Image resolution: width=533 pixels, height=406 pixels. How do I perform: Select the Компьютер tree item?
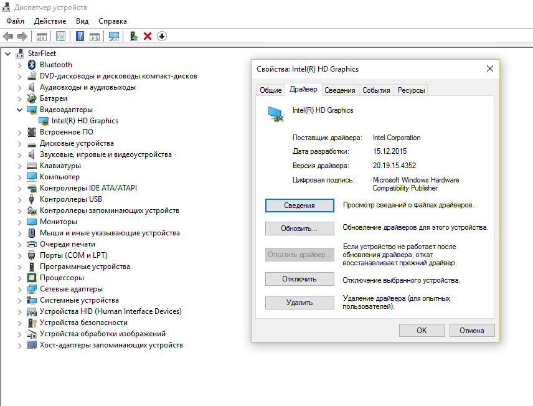(60, 177)
